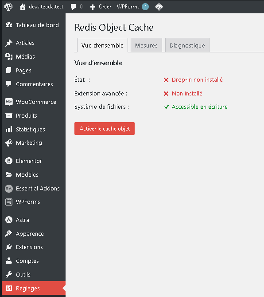Click the red X beside Drop-in non installé

[x=166, y=80]
